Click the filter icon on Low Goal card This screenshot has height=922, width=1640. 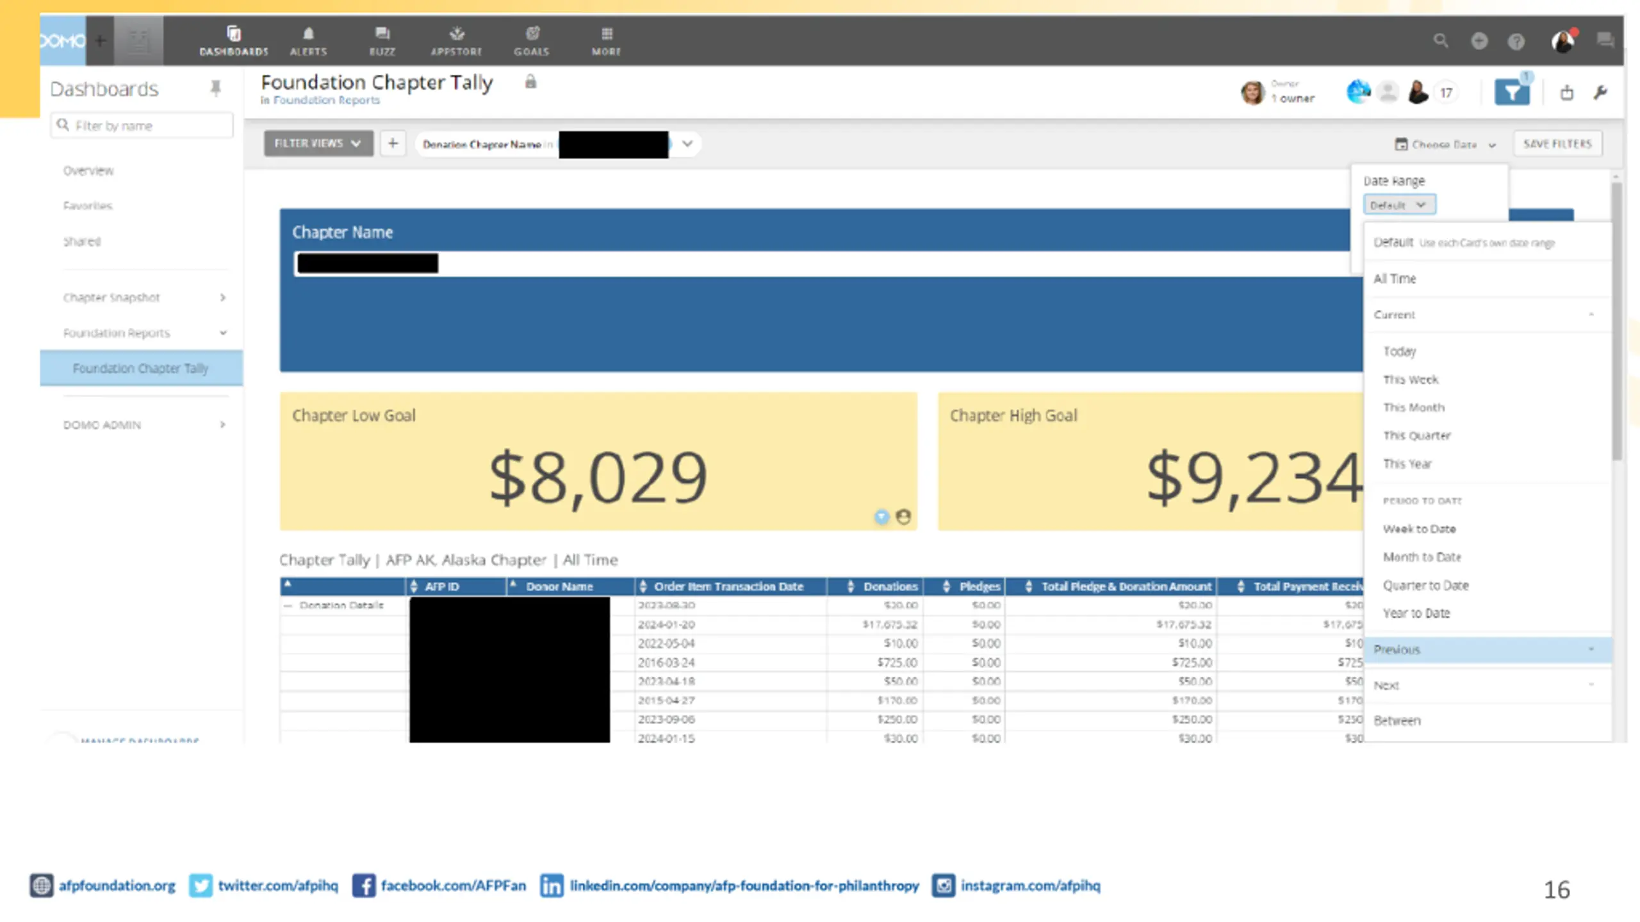point(882,517)
